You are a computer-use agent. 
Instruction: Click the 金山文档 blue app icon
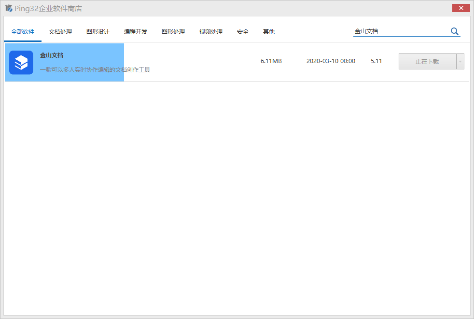pos(21,63)
